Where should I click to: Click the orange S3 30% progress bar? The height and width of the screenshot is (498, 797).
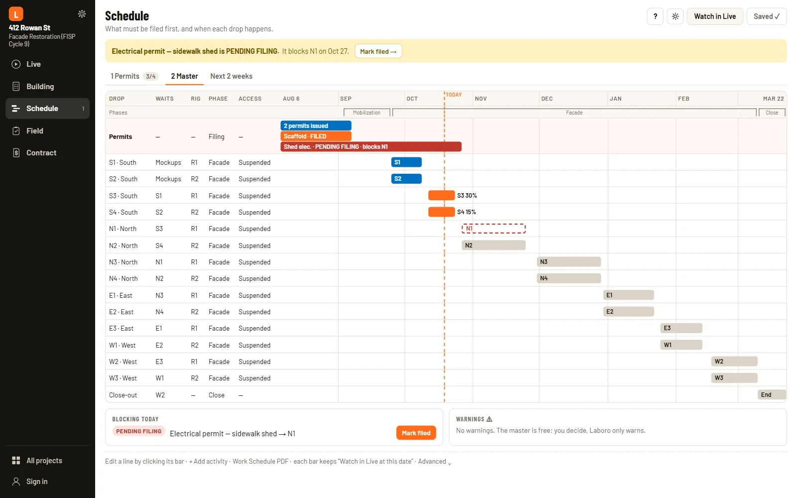441,196
